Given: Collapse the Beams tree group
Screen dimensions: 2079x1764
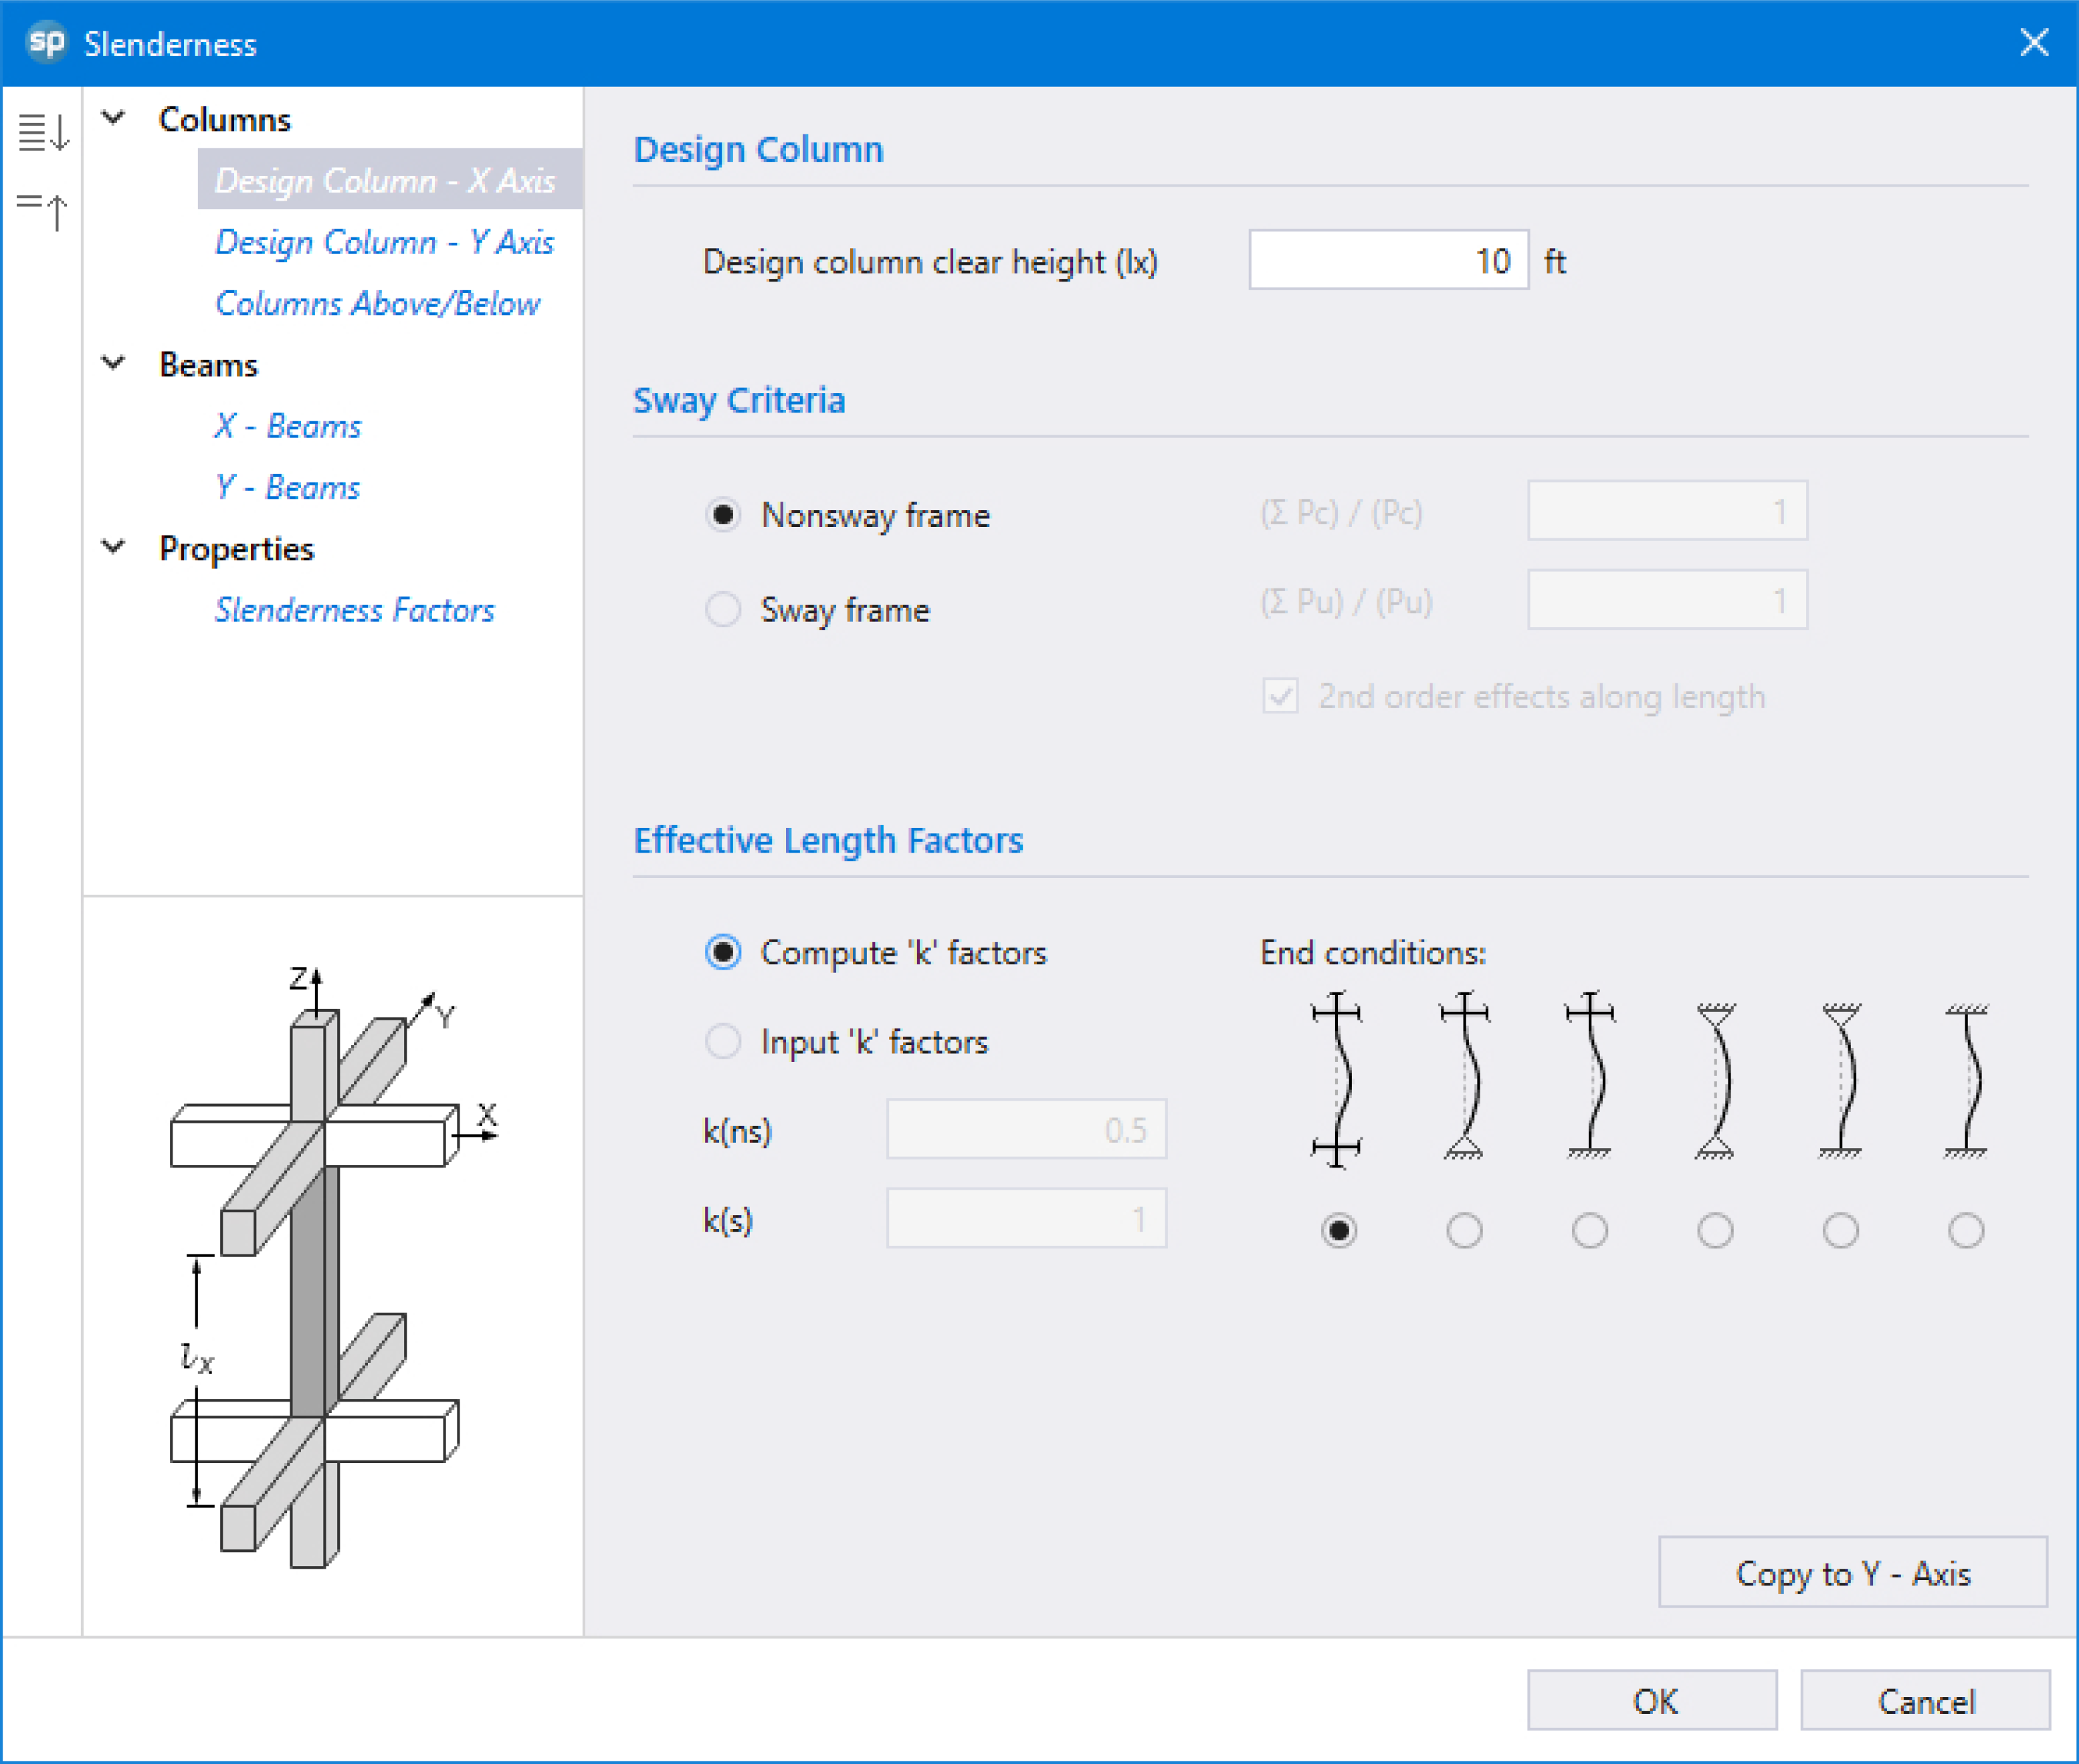Looking at the screenshot, I should pyautogui.click(x=114, y=363).
